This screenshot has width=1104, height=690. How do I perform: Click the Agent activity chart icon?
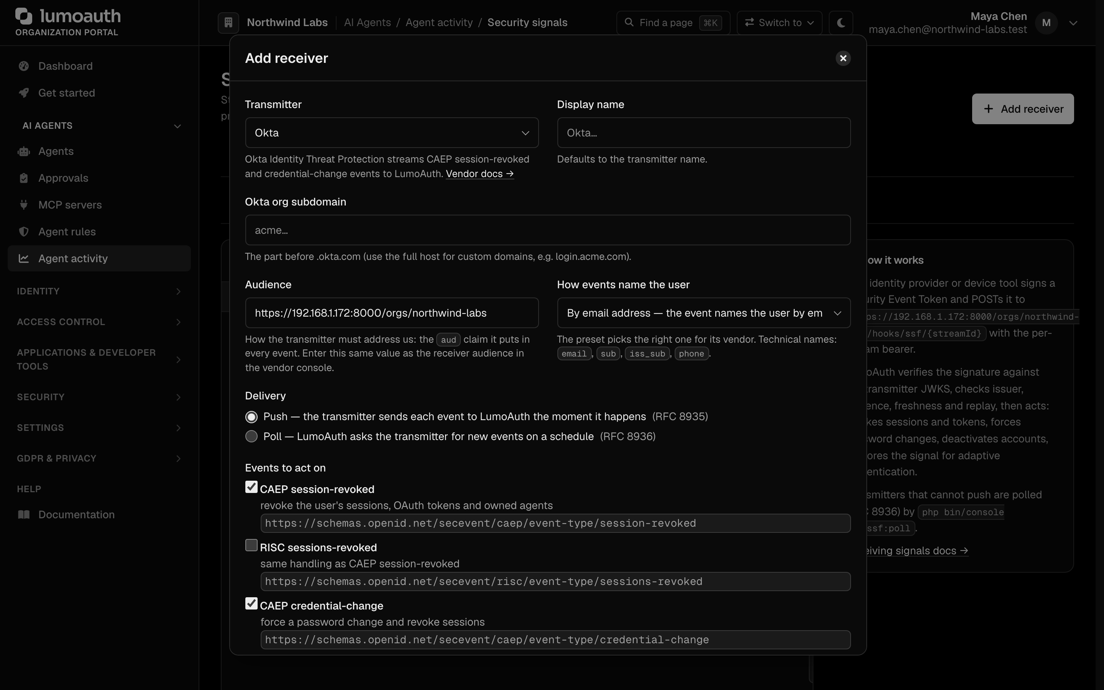pos(24,259)
